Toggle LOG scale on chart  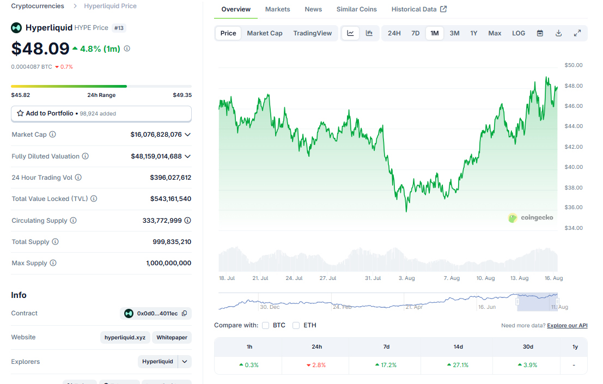pos(519,33)
